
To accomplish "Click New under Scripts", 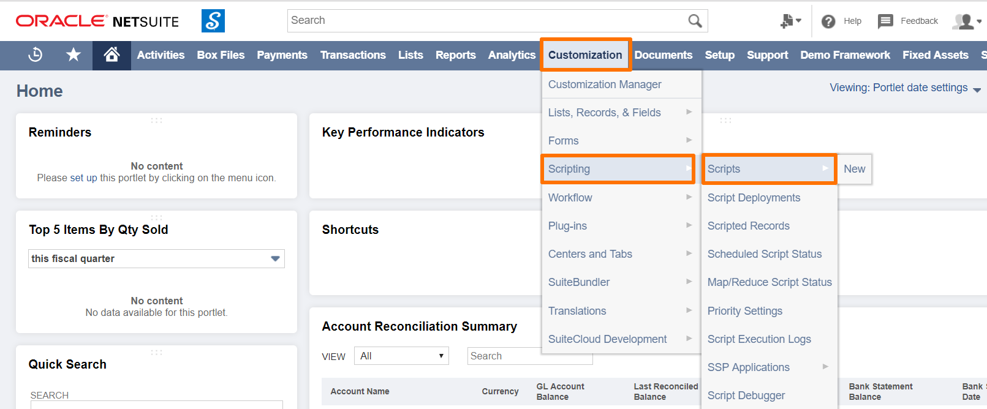I will [x=854, y=169].
